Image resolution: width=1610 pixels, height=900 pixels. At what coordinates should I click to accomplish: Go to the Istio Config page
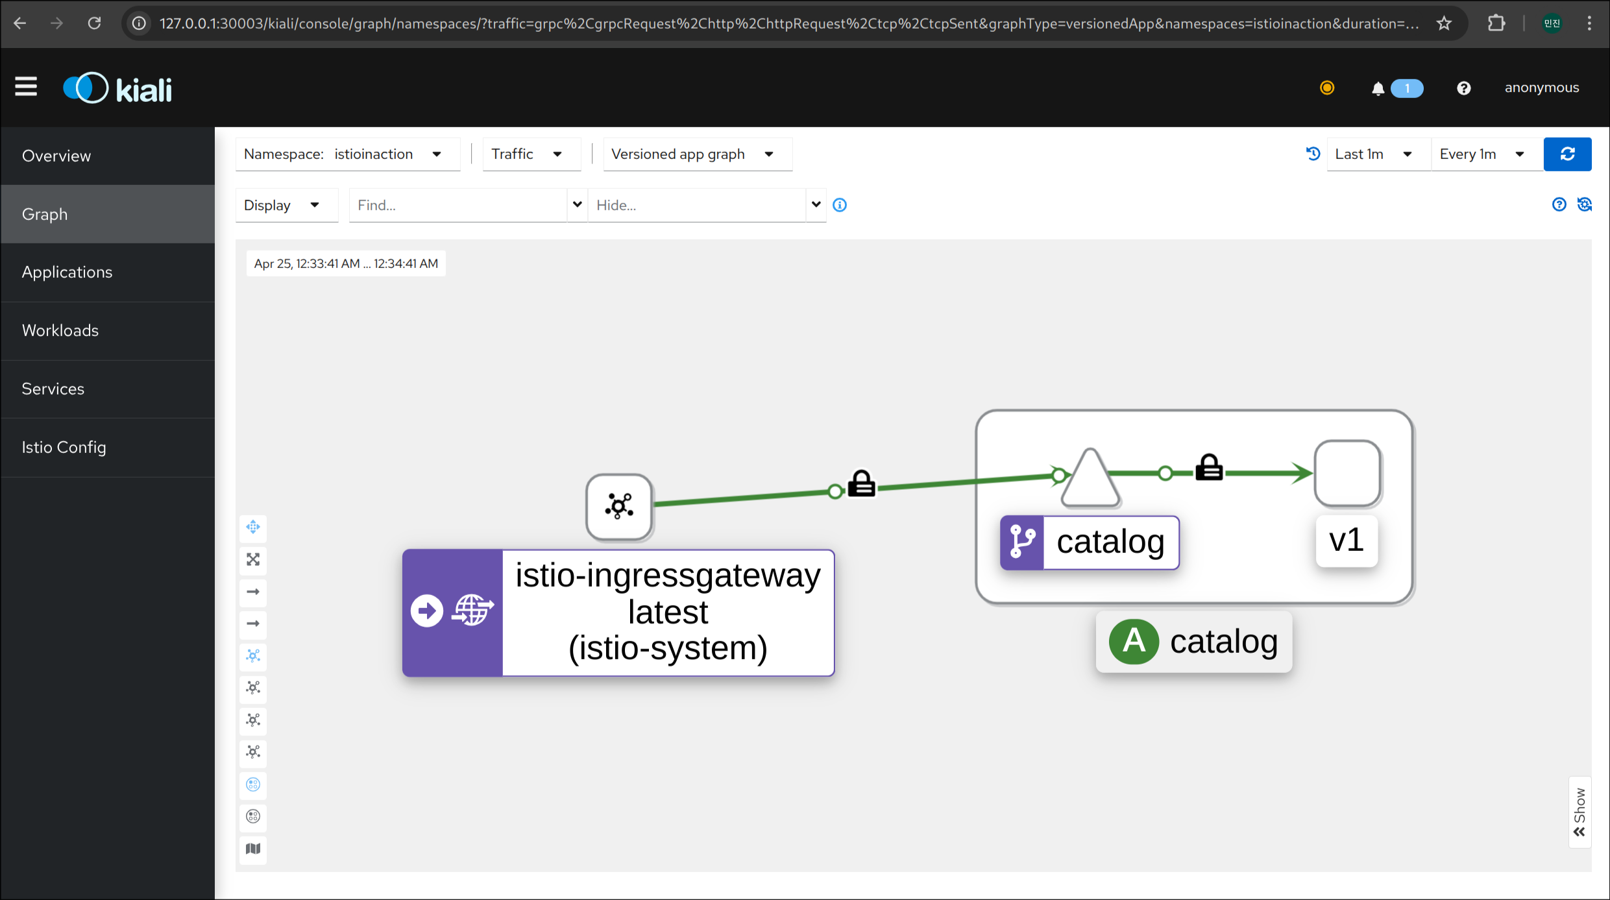pyautogui.click(x=108, y=448)
